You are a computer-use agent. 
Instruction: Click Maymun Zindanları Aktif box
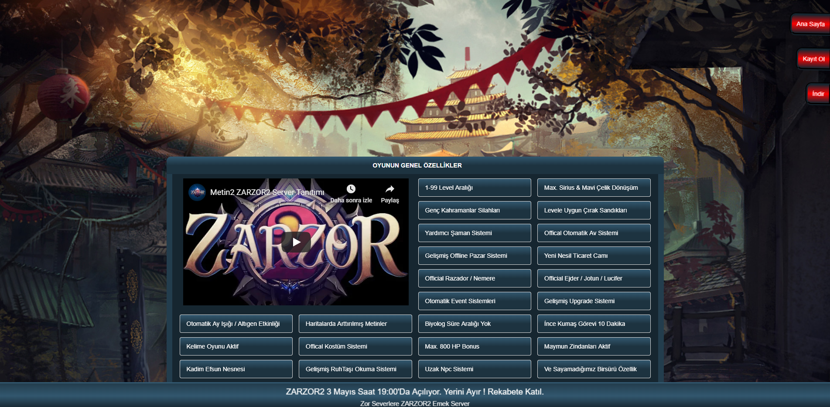[593, 346]
